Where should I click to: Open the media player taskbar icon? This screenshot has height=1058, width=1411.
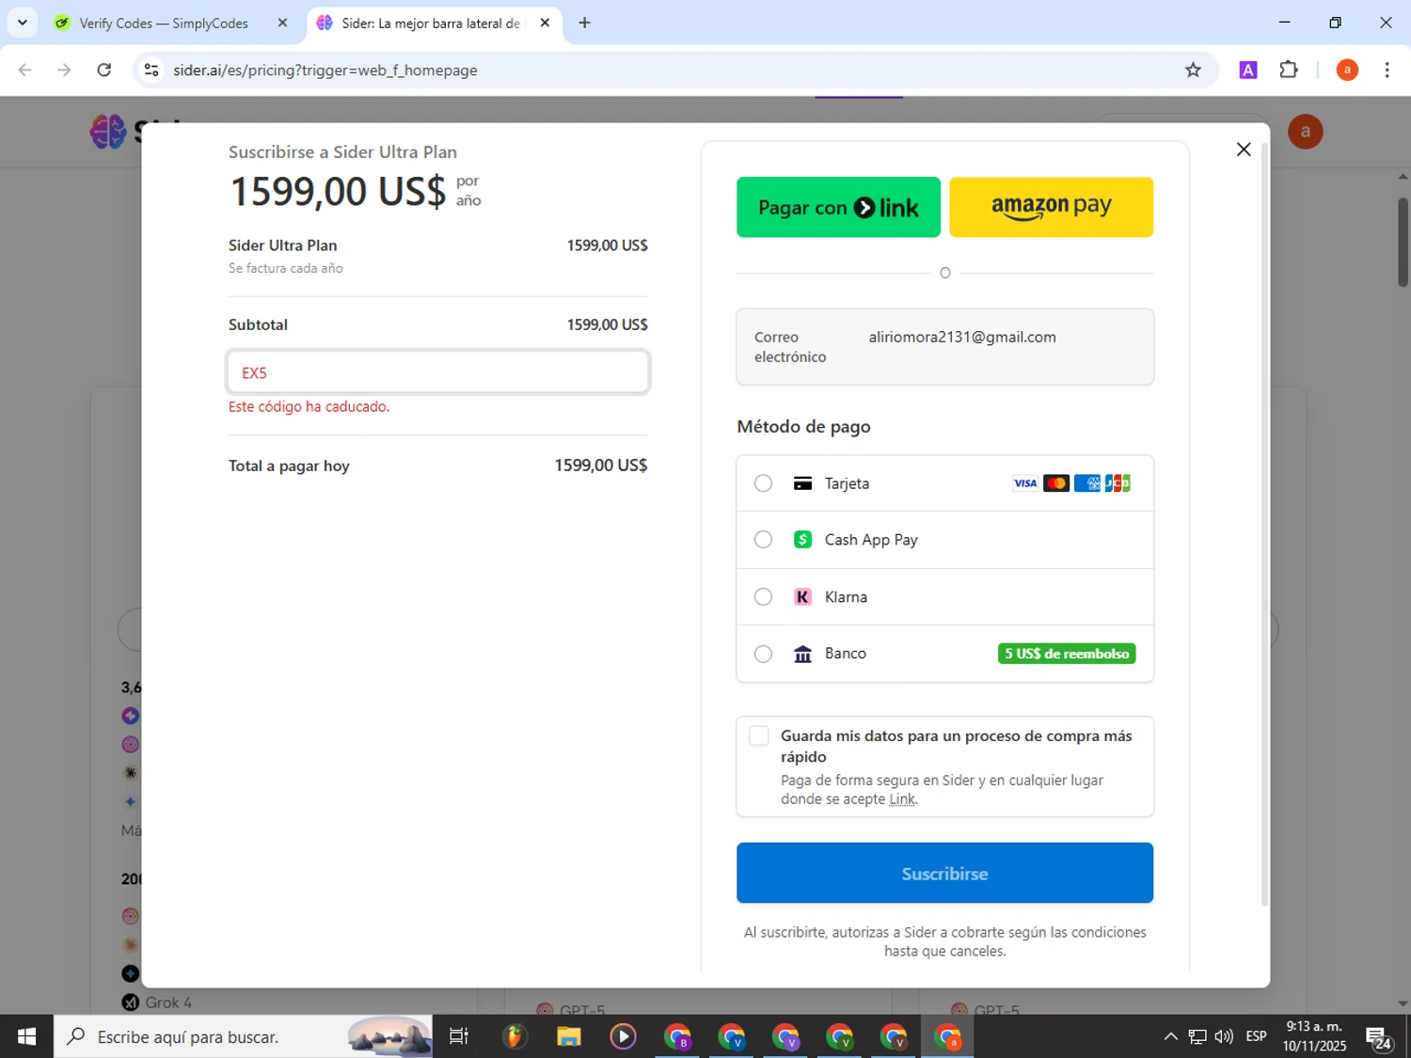pos(623,1036)
